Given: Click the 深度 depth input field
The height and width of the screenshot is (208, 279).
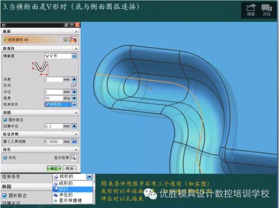Looking at the screenshot, I should tap(54, 80).
